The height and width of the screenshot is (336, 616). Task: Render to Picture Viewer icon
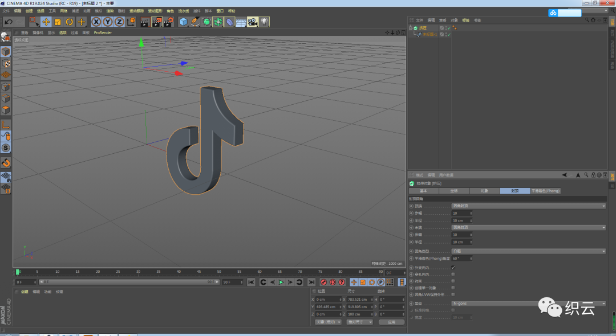157,22
